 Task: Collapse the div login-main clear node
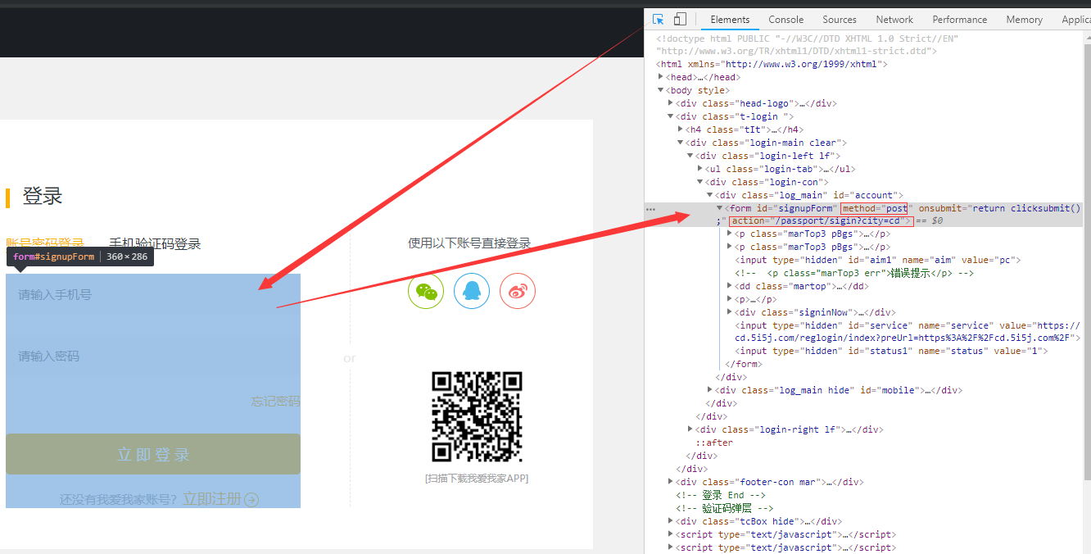[x=681, y=143]
